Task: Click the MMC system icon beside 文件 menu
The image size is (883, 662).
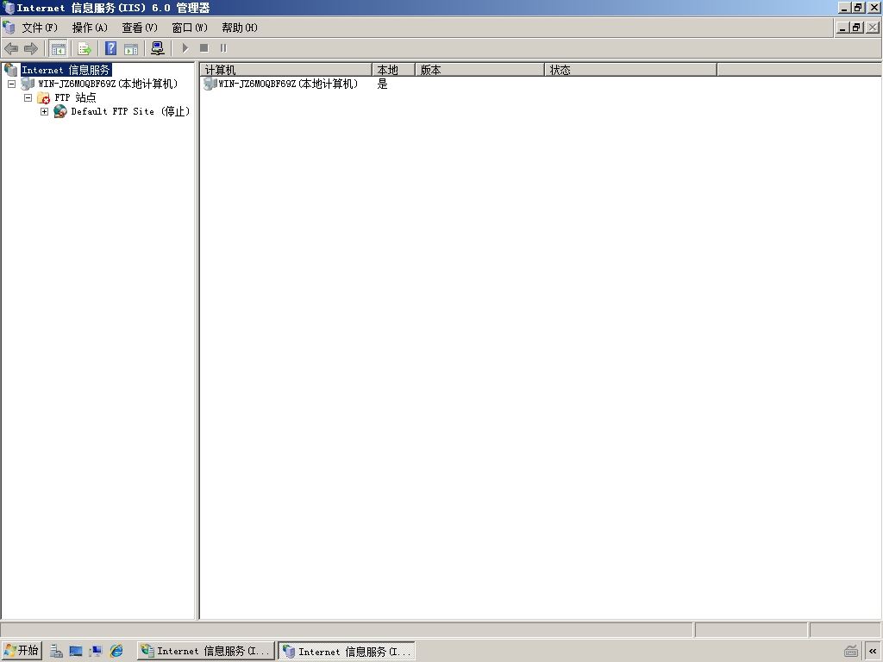Action: 9,27
